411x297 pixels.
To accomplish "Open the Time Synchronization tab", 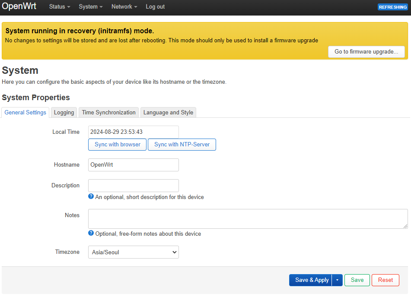I will 108,113.
